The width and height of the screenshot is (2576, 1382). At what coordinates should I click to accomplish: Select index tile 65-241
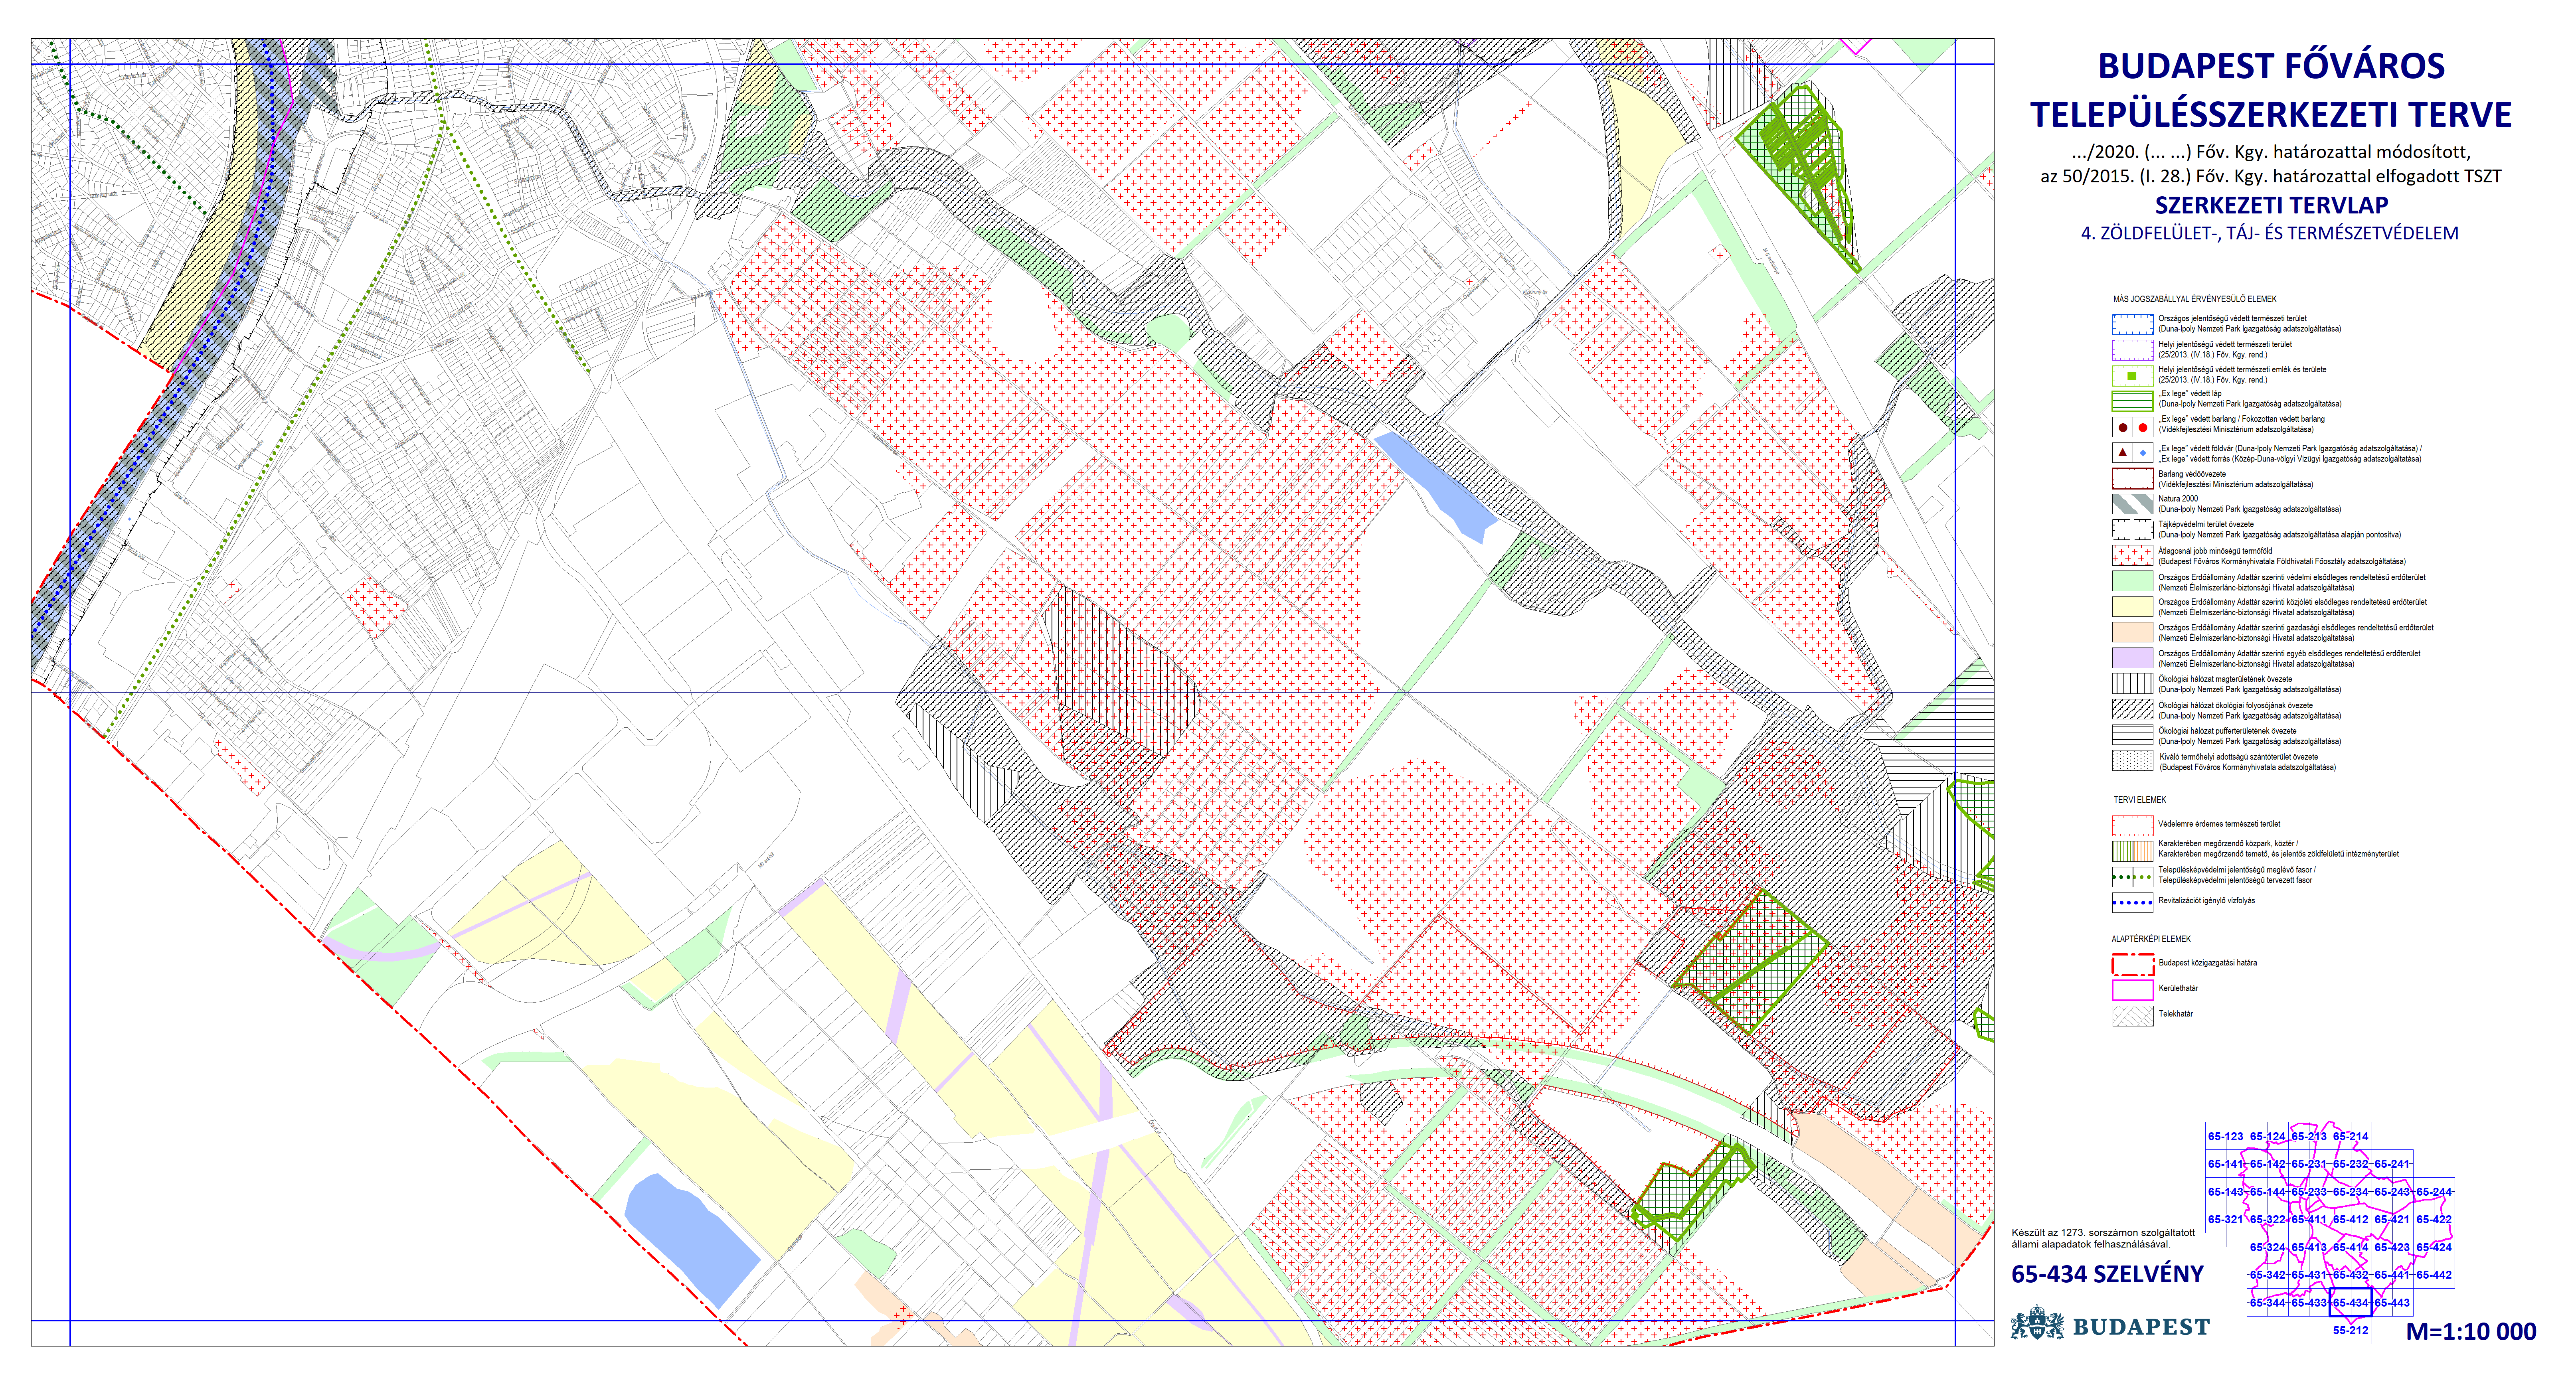coord(2392,1164)
